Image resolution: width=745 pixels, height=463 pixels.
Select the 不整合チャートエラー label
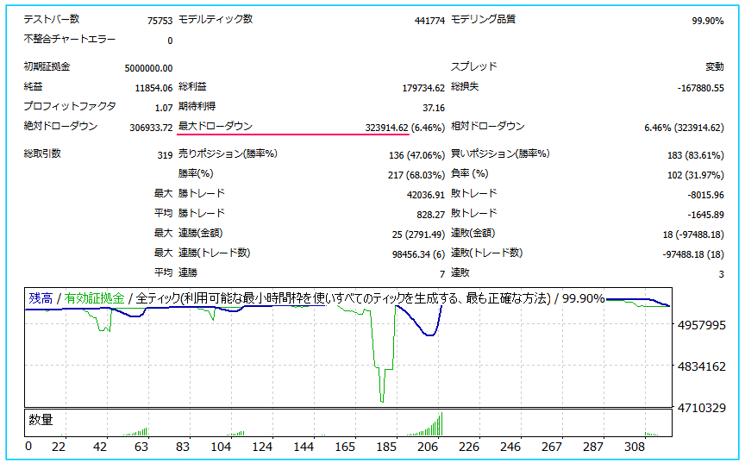coord(69,40)
